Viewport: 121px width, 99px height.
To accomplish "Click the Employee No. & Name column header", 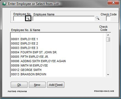I will [26, 30].
